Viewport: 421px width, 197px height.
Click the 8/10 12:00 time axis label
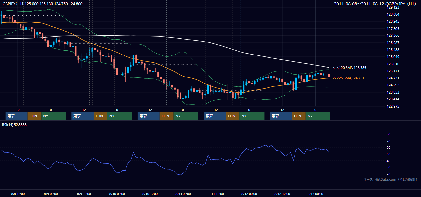tap(150, 194)
